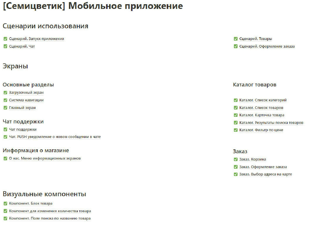The height and width of the screenshot is (225, 315).
Task: Toggle checkbox beside 'Каталог. Фильтр по цене'
Action: (235, 130)
